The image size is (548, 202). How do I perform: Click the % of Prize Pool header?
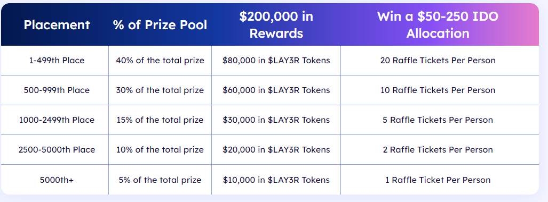(x=160, y=25)
